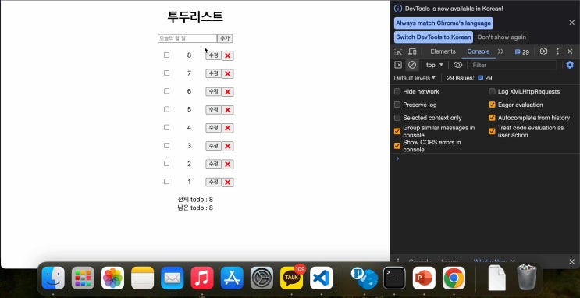The width and height of the screenshot is (580, 298).
Task: Delete todo item 8 with its red X
Action: pyautogui.click(x=227, y=56)
